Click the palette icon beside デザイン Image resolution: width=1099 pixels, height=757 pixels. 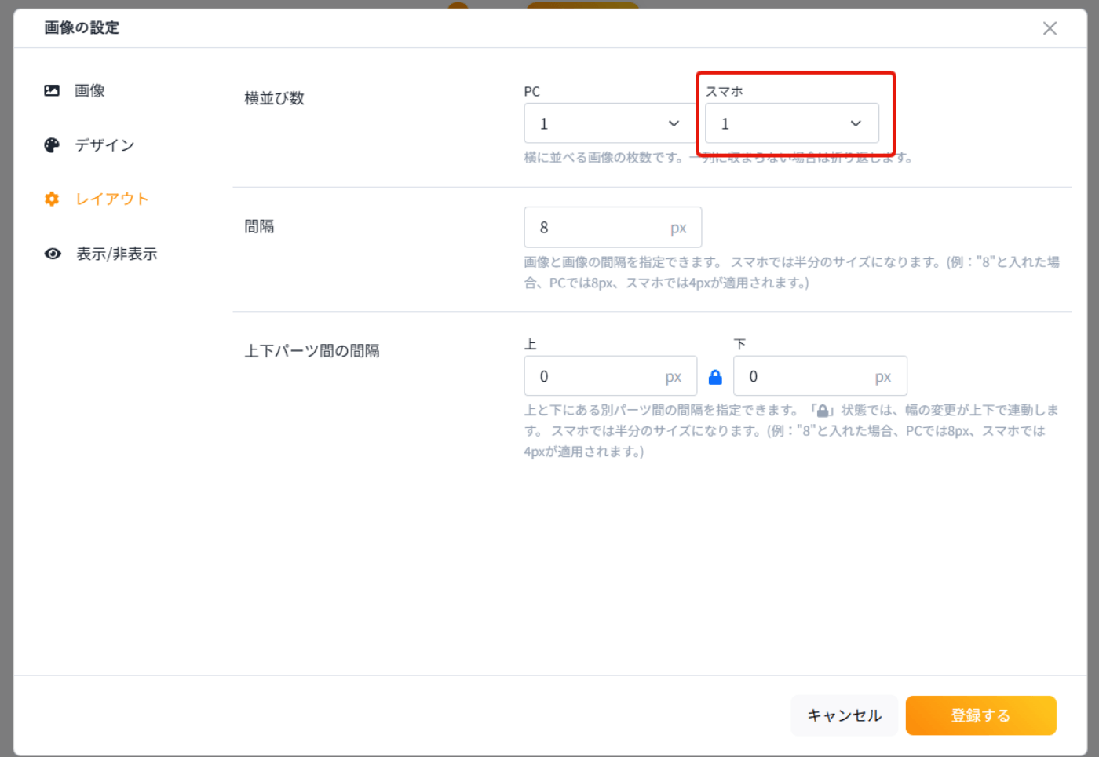[x=52, y=145]
